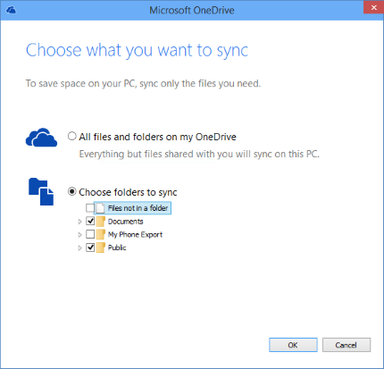The width and height of the screenshot is (384, 369).
Task: Click the blank page icon for loose files
Action: (100, 208)
